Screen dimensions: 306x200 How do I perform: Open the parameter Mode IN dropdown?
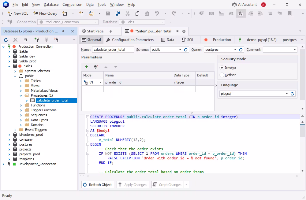[x=100, y=83]
